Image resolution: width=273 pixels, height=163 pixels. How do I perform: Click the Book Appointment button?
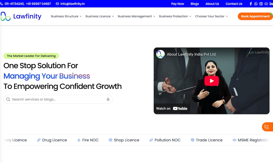pos(255,16)
